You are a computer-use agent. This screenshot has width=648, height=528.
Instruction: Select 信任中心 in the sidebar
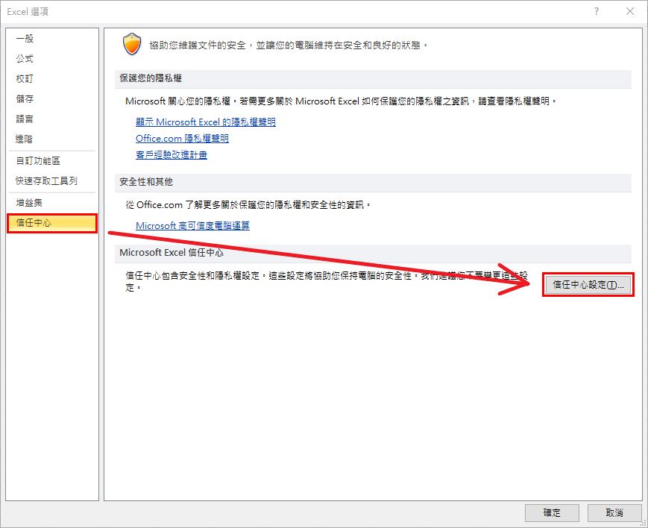pyautogui.click(x=52, y=223)
